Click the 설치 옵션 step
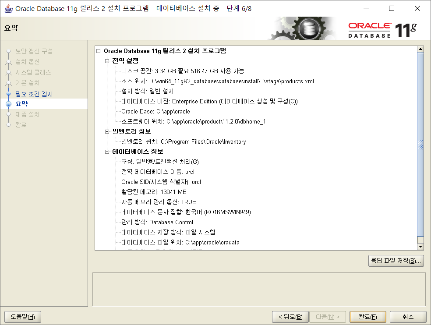Viewport: 431px width, 325px height. (27, 62)
